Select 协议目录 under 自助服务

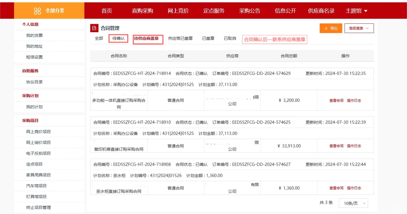tap(35, 83)
